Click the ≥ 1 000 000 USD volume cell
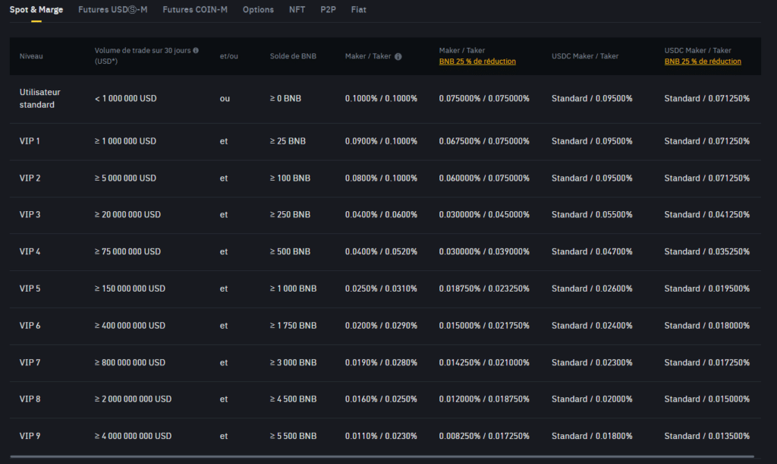This screenshot has width=777, height=464. (125, 140)
